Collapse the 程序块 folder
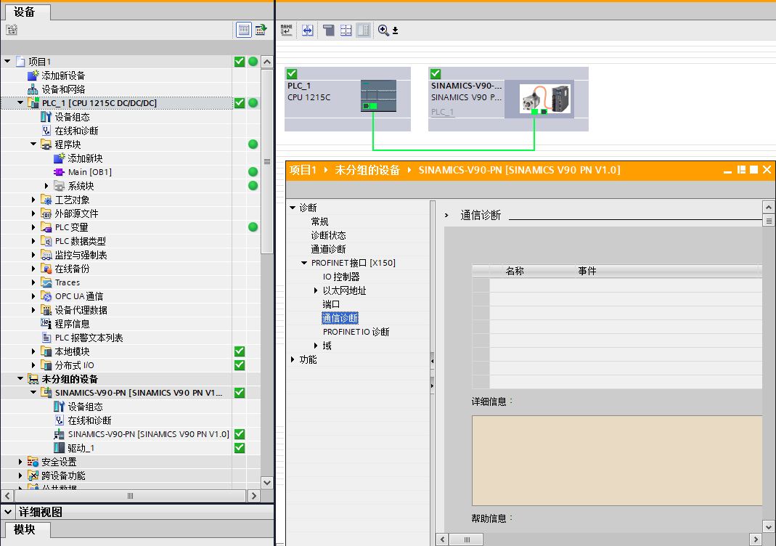This screenshot has height=546, width=776. tap(33, 144)
